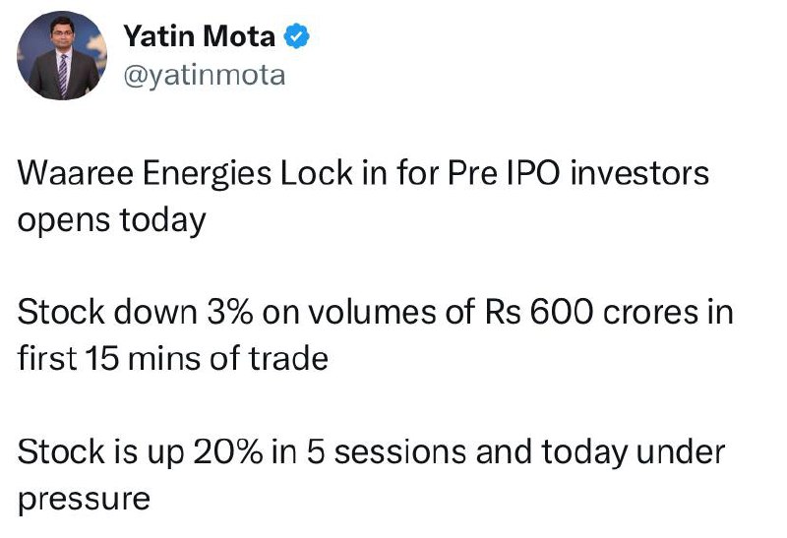Open the Yatin Mota display name
The image size is (787, 538).
click(x=200, y=36)
